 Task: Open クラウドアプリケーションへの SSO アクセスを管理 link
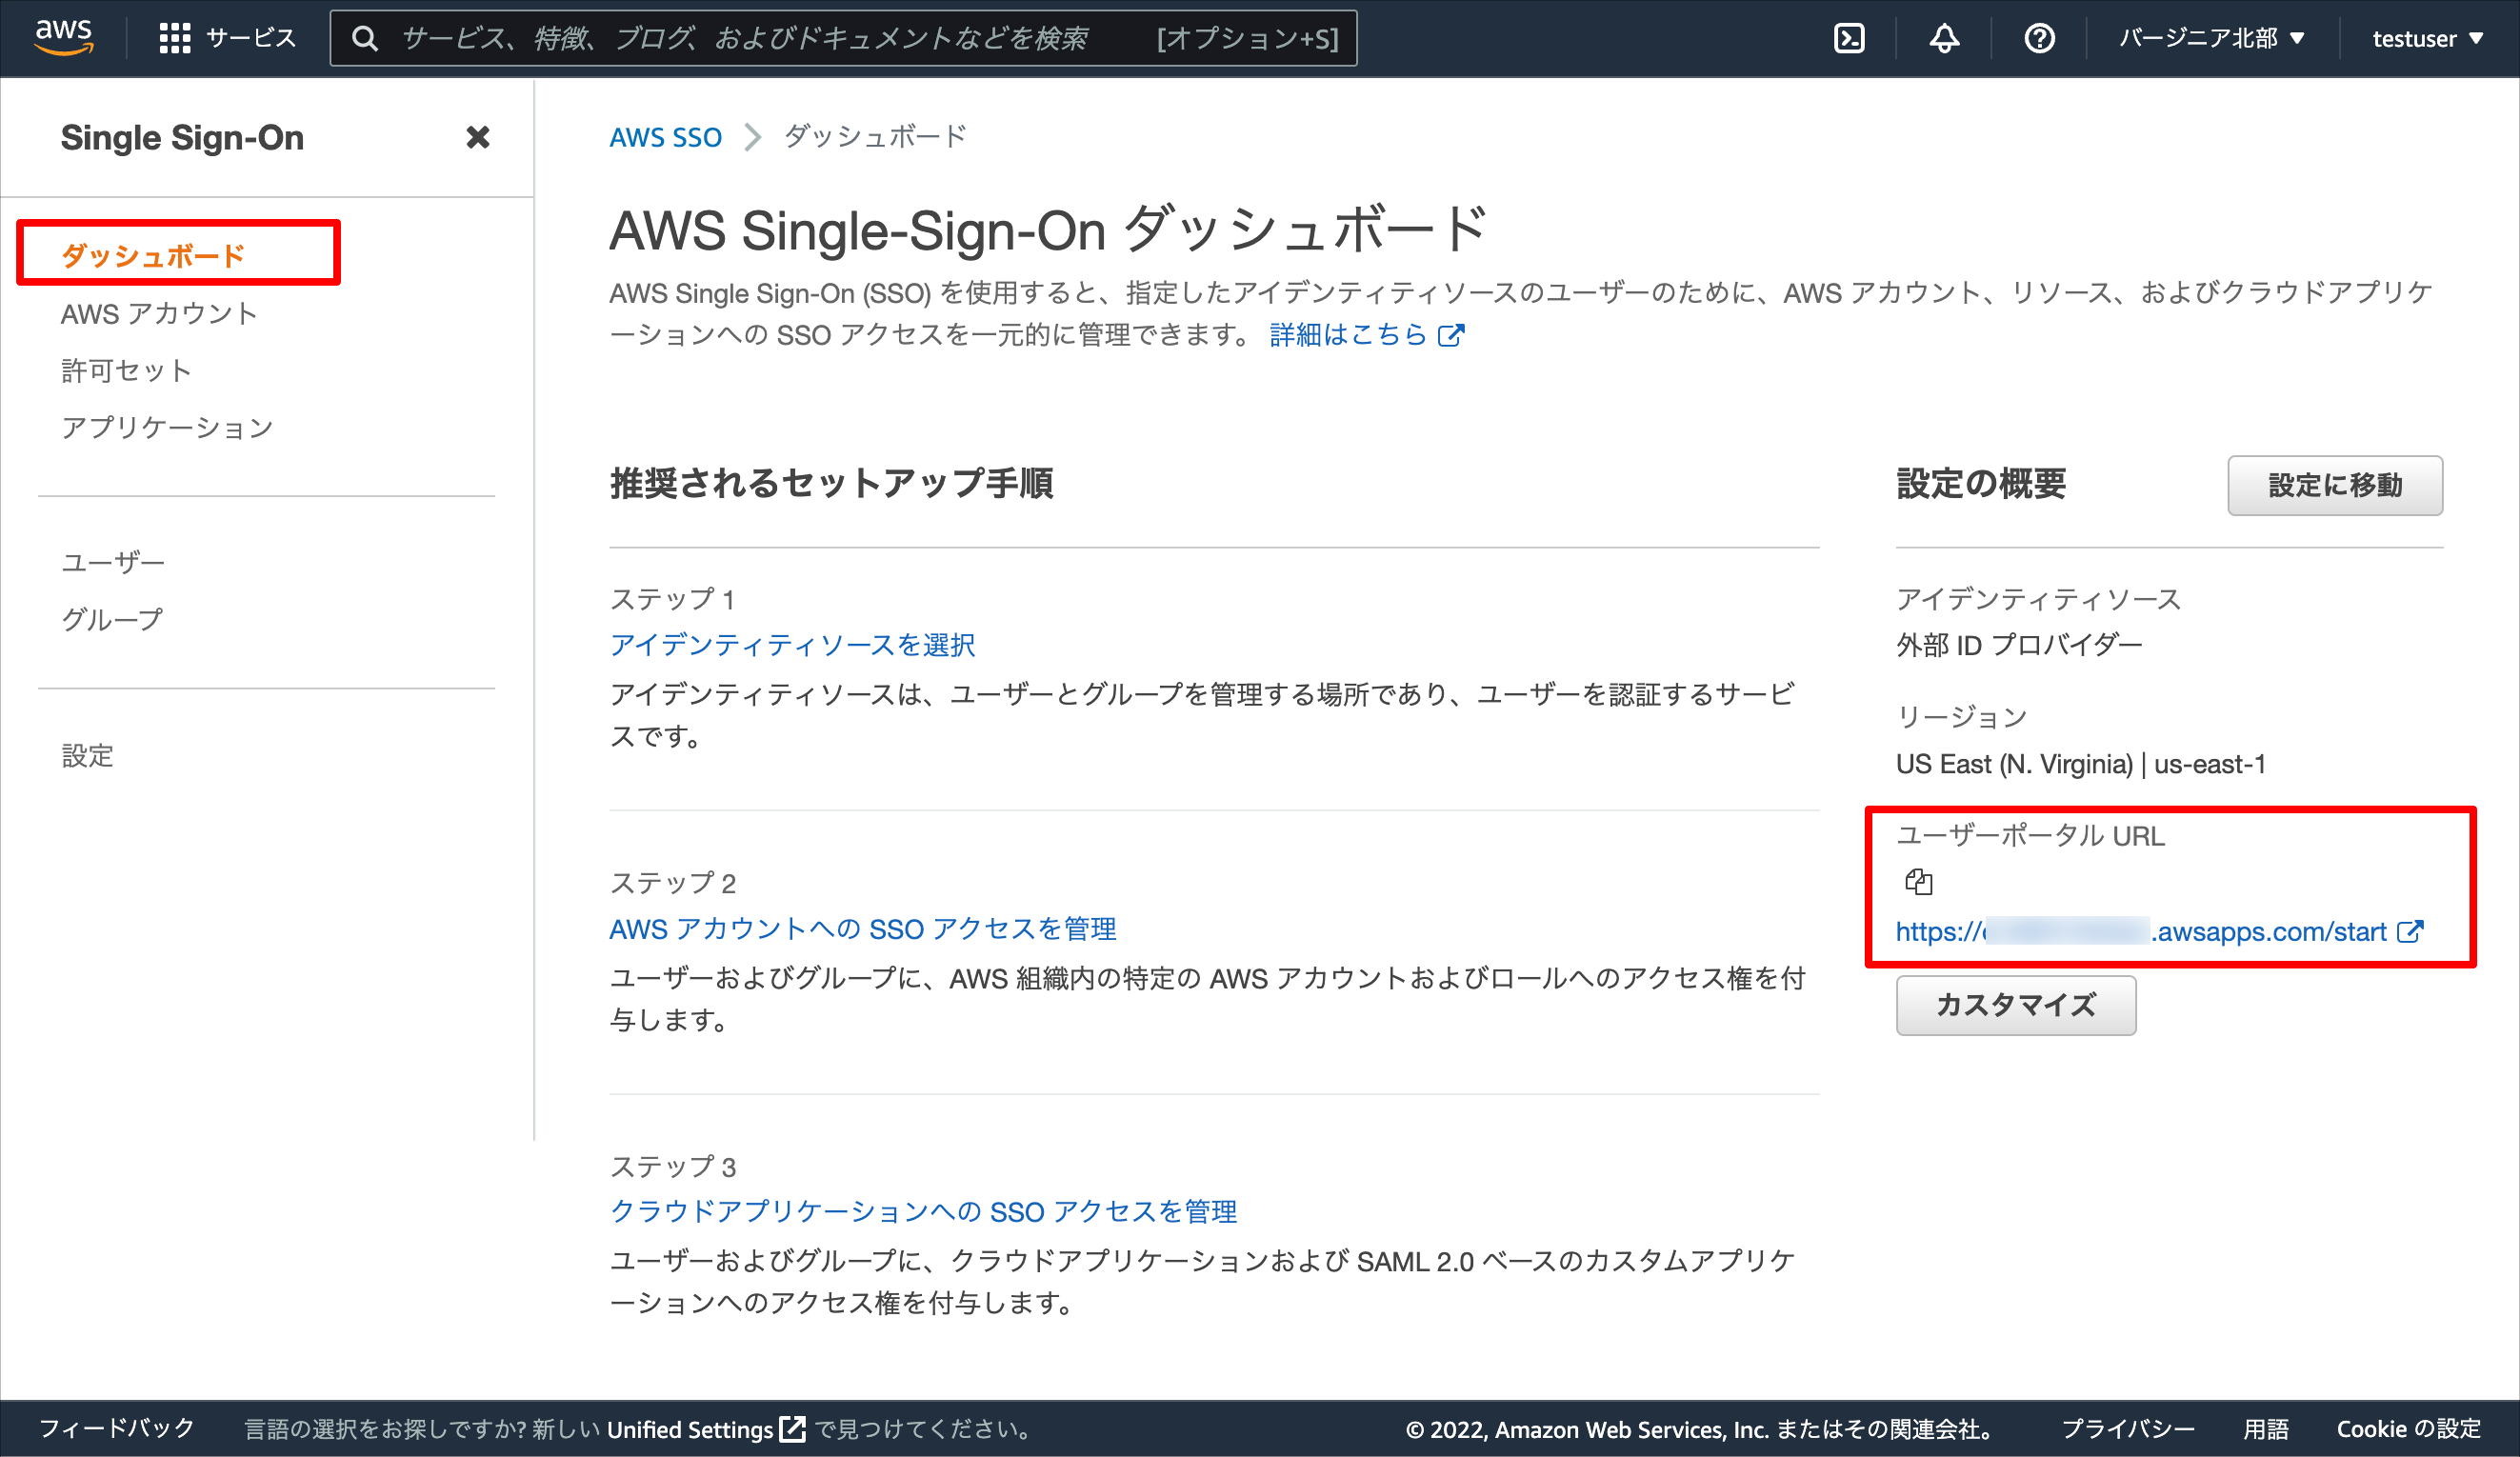(923, 1211)
